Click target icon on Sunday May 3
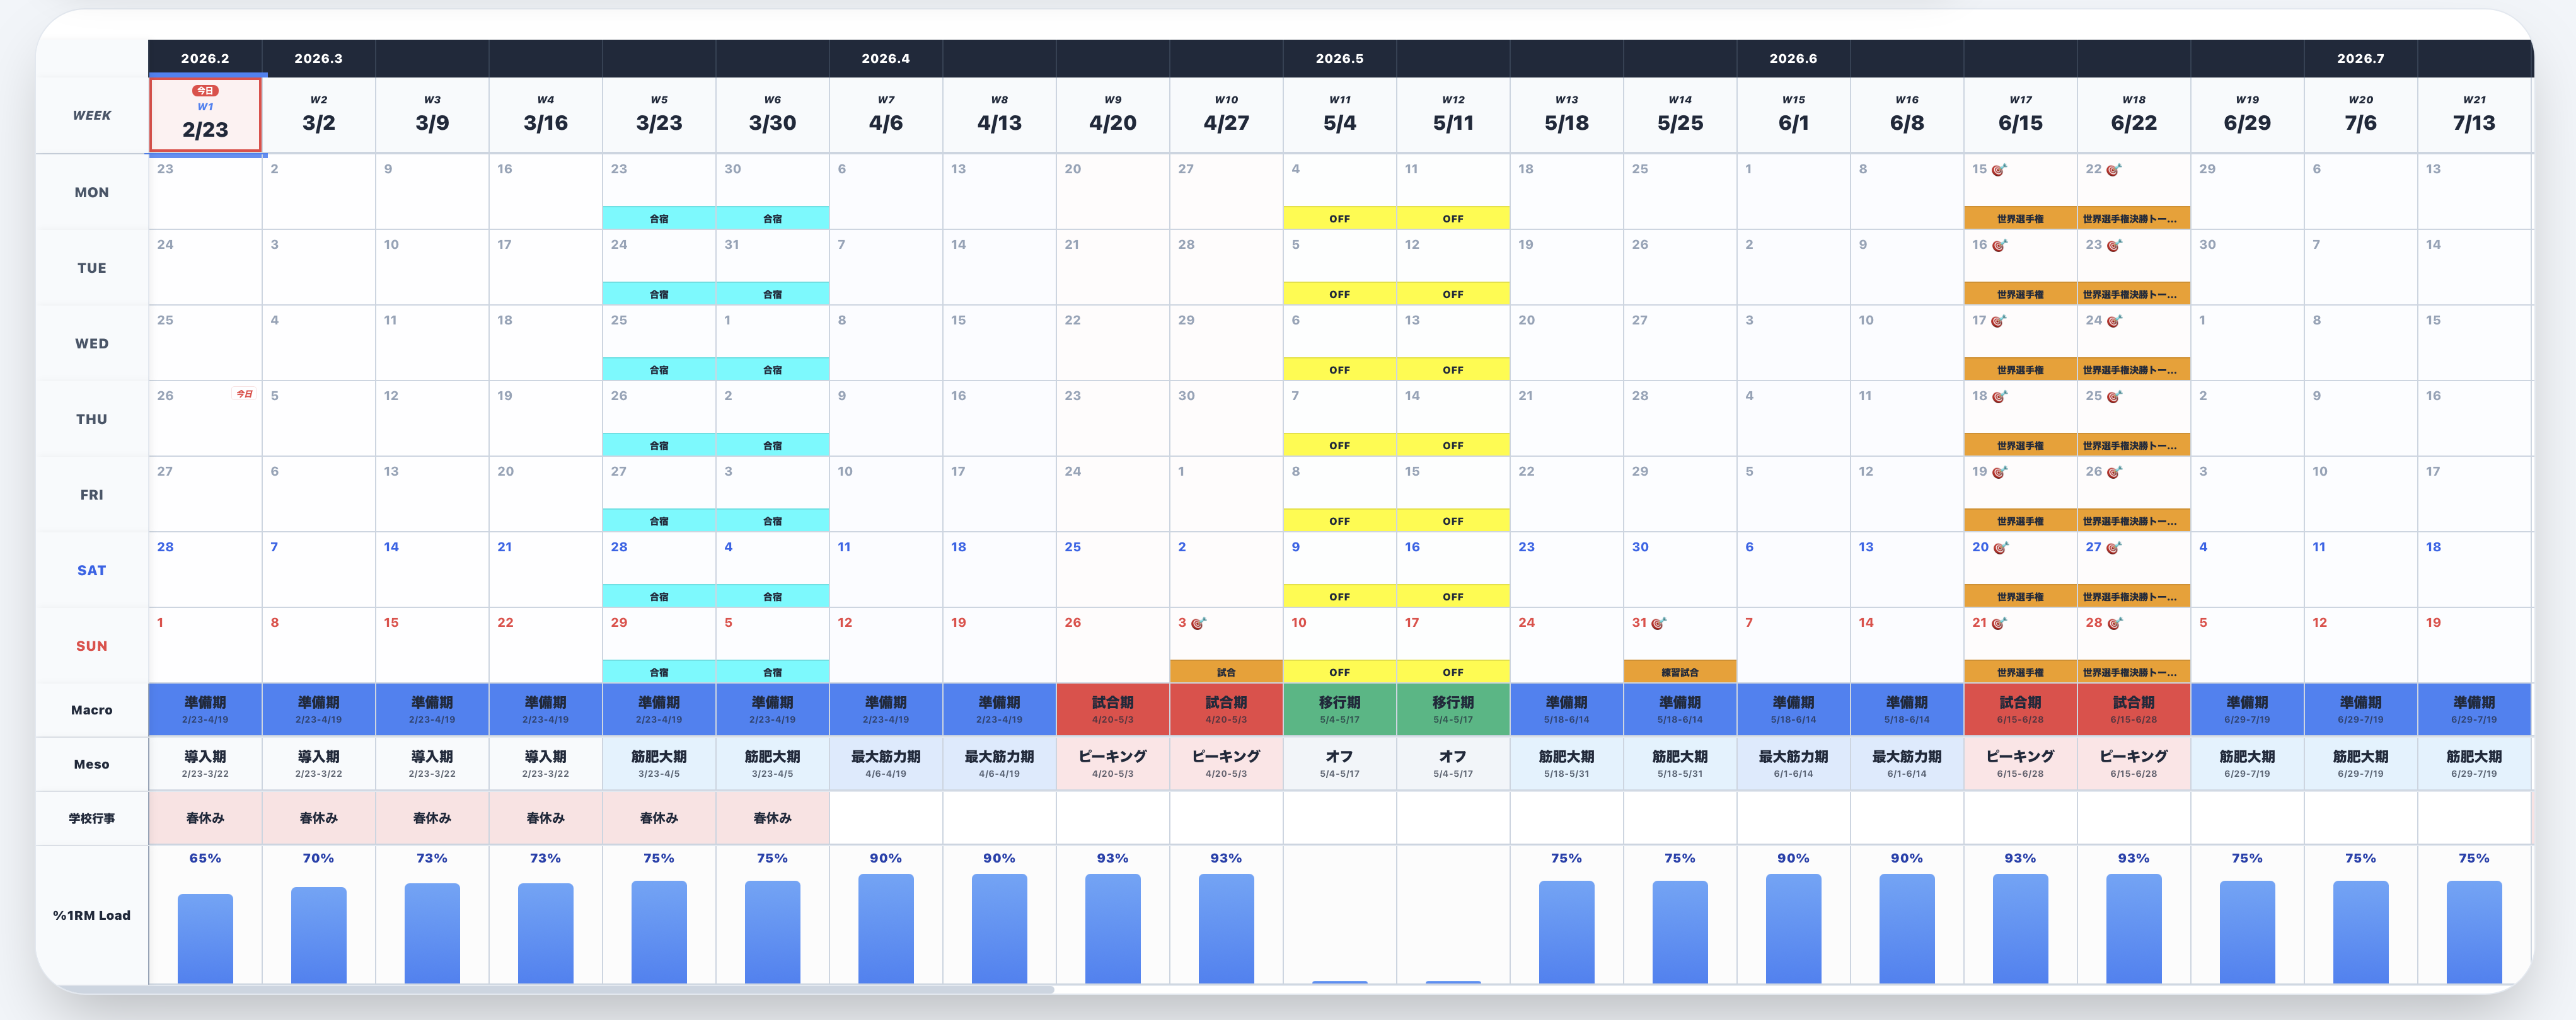2576x1020 pixels. point(1197,623)
